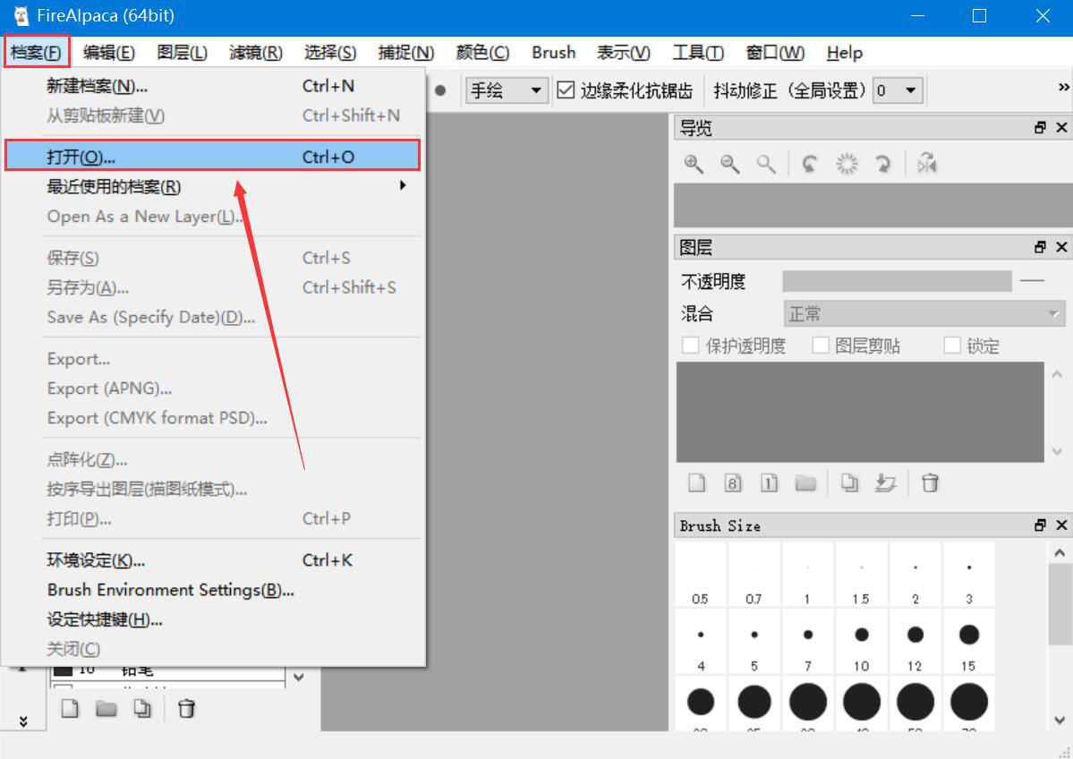1073x759 pixels.
Task: Open the 滤镜(R) menu
Action: click(256, 52)
